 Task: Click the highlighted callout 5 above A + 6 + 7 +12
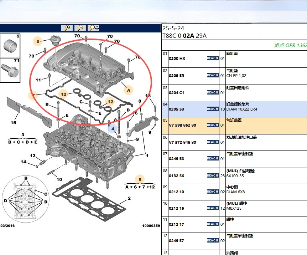pyautogui.click(x=140, y=179)
